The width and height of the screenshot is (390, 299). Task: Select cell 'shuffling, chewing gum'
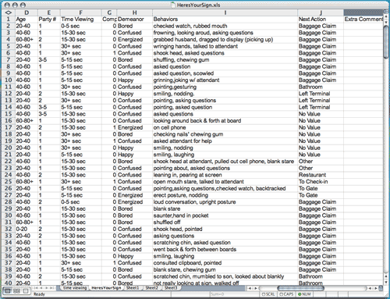[x=225, y=60]
